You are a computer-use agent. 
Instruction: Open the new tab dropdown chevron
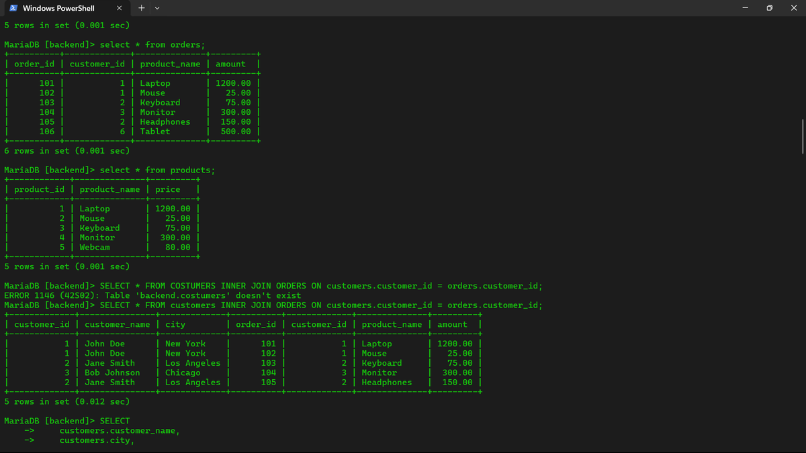click(x=156, y=8)
